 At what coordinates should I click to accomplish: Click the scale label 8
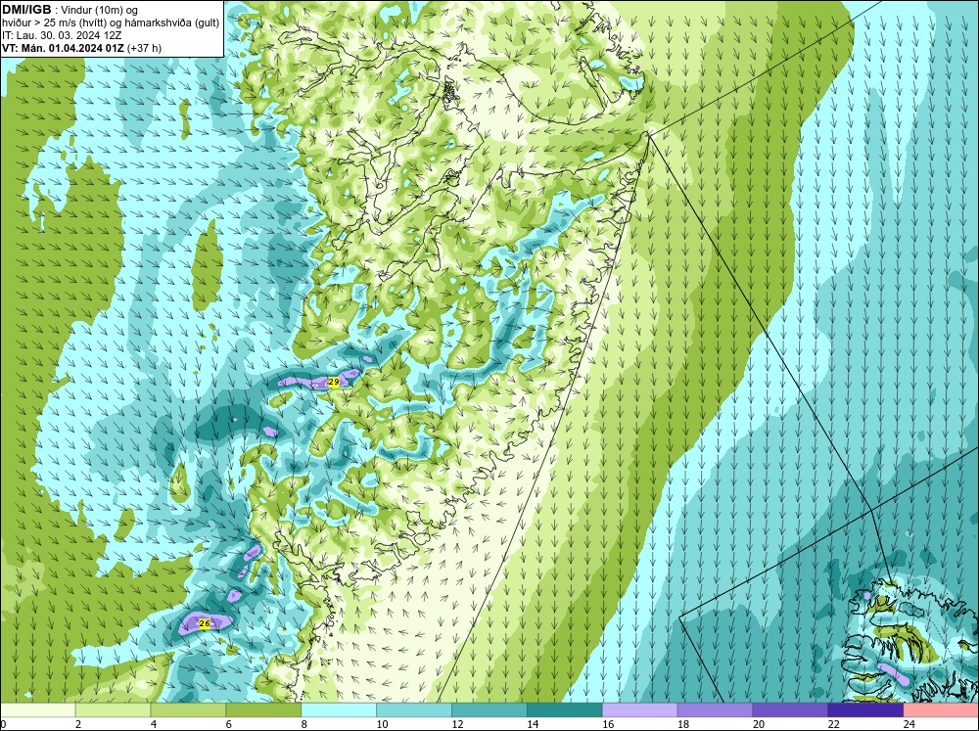coord(306,724)
